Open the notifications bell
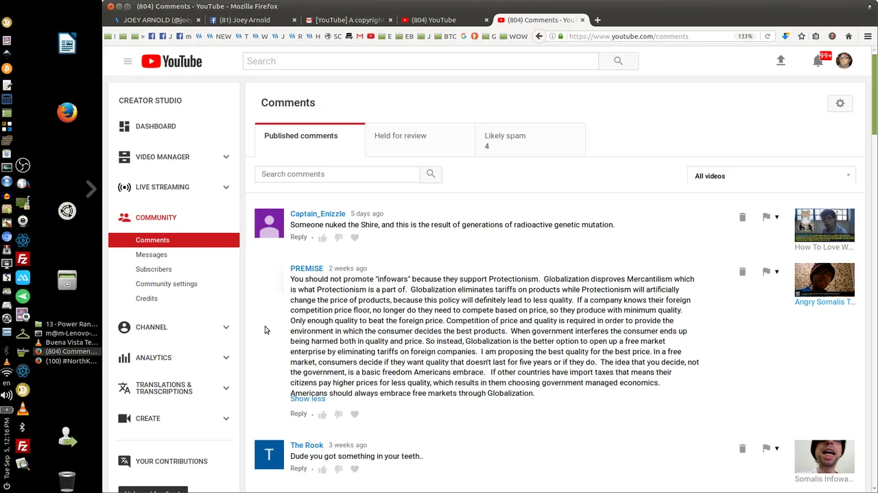This screenshot has height=493, width=878. click(818, 61)
